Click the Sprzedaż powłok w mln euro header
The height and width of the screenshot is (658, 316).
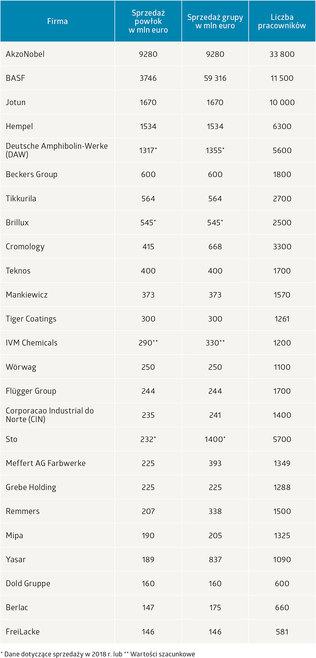coord(148,21)
